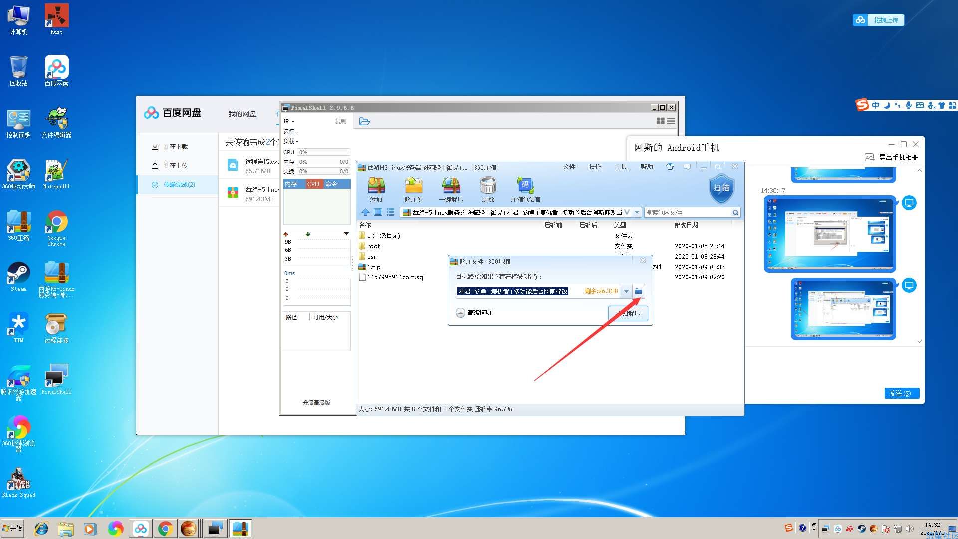Open folder icon in FinalShell toolbar

(x=364, y=121)
